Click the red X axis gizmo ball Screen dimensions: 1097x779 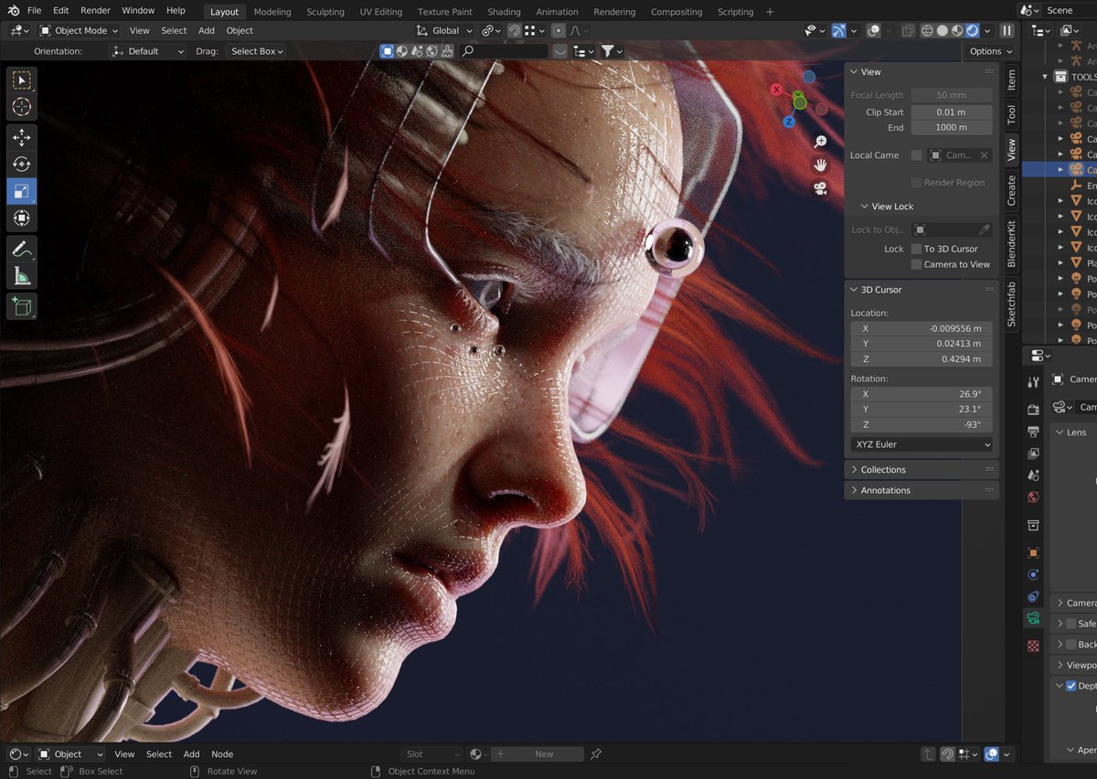[x=777, y=90]
